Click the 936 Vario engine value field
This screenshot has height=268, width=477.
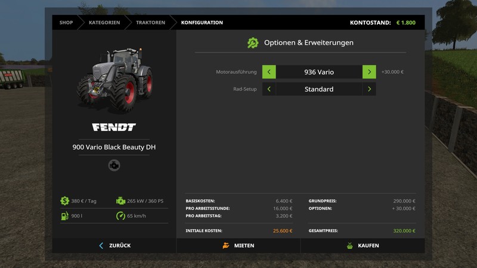click(x=319, y=72)
